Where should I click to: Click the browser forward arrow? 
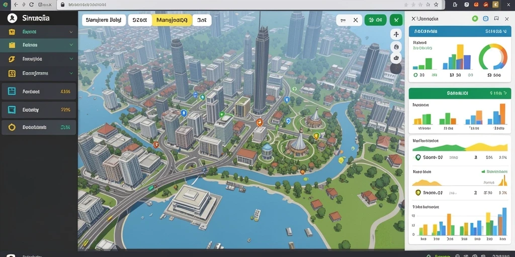pyautogui.click(x=24, y=5)
